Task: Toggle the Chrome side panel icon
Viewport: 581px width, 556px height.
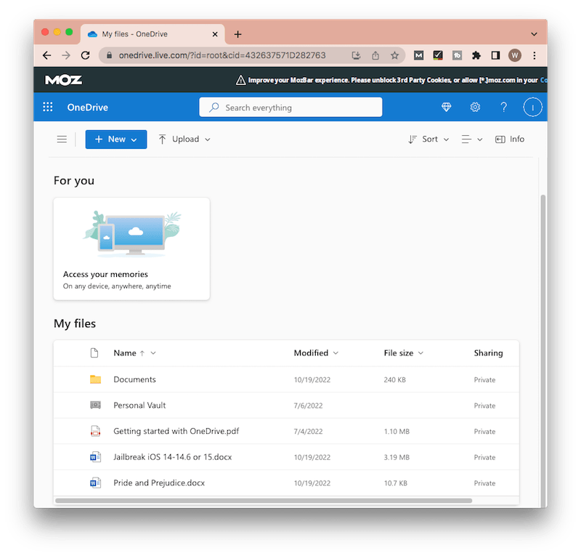Action: pos(495,55)
